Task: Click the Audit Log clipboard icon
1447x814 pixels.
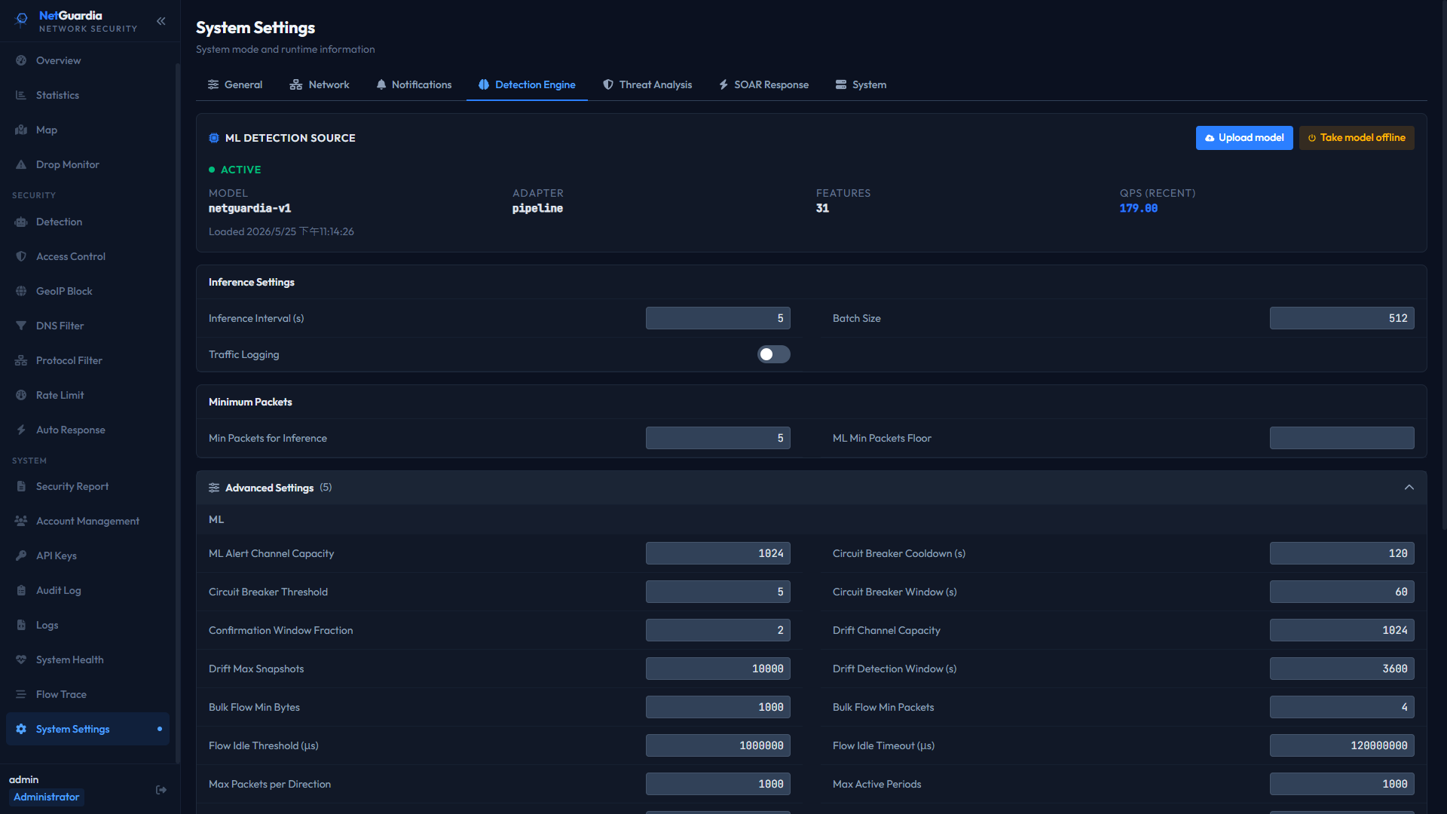Action: [x=21, y=590]
